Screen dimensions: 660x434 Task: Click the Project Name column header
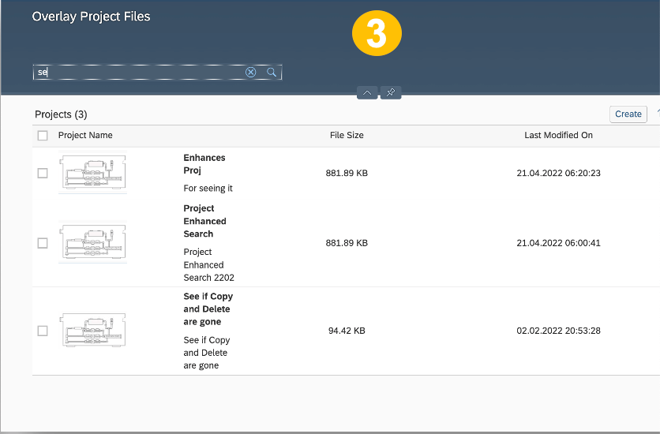(x=85, y=135)
